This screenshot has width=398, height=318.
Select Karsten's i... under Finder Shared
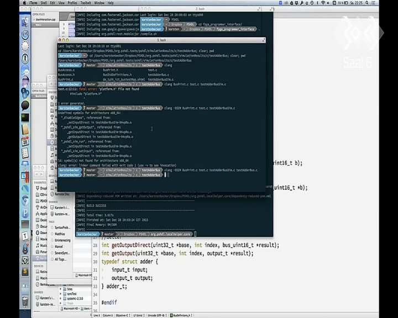(x=60, y=208)
